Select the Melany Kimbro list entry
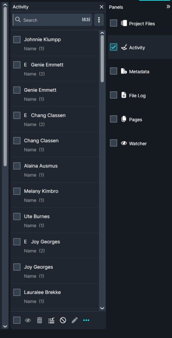Image resolution: width=172 pixels, height=338 pixels. [x=55, y=195]
